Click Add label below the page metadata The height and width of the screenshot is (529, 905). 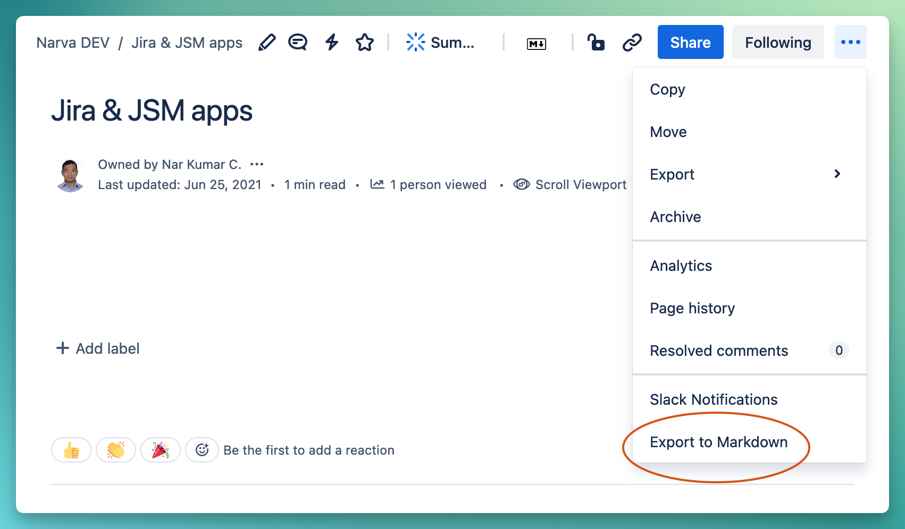(97, 348)
